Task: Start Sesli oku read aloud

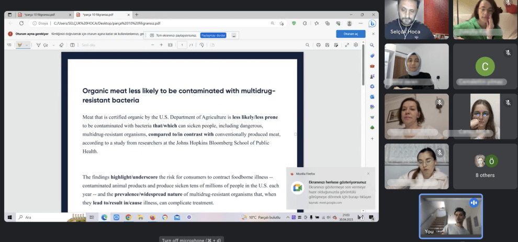Action: click(x=88, y=45)
